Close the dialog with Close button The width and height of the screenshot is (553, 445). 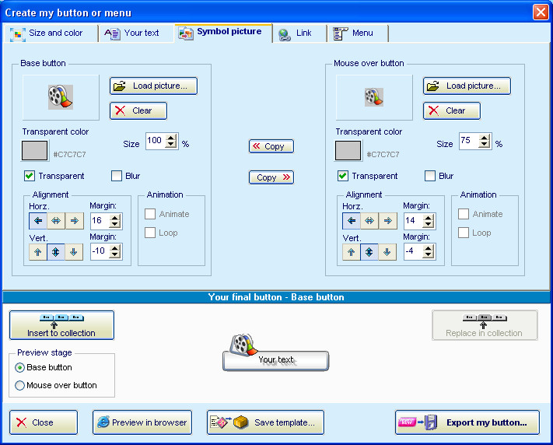coord(44,422)
